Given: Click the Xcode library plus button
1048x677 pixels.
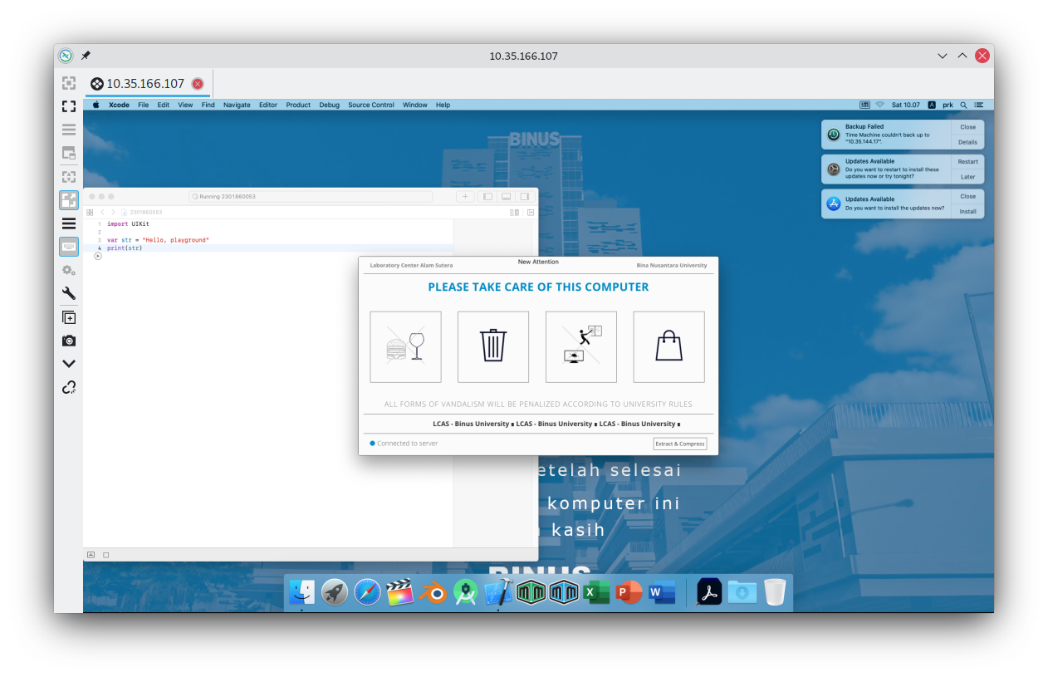Looking at the screenshot, I should [465, 197].
